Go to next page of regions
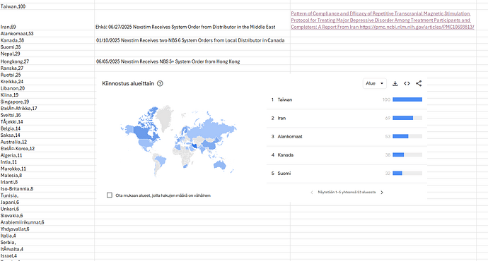The image size is (488, 261). [x=382, y=193]
